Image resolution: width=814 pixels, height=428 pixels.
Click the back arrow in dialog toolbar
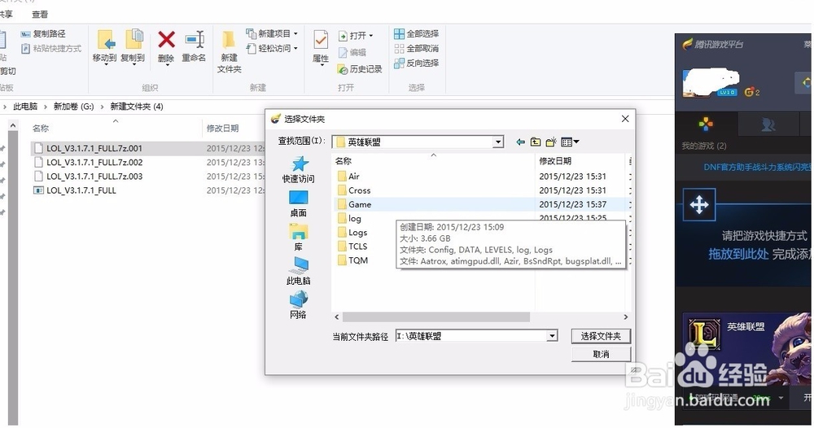point(520,142)
